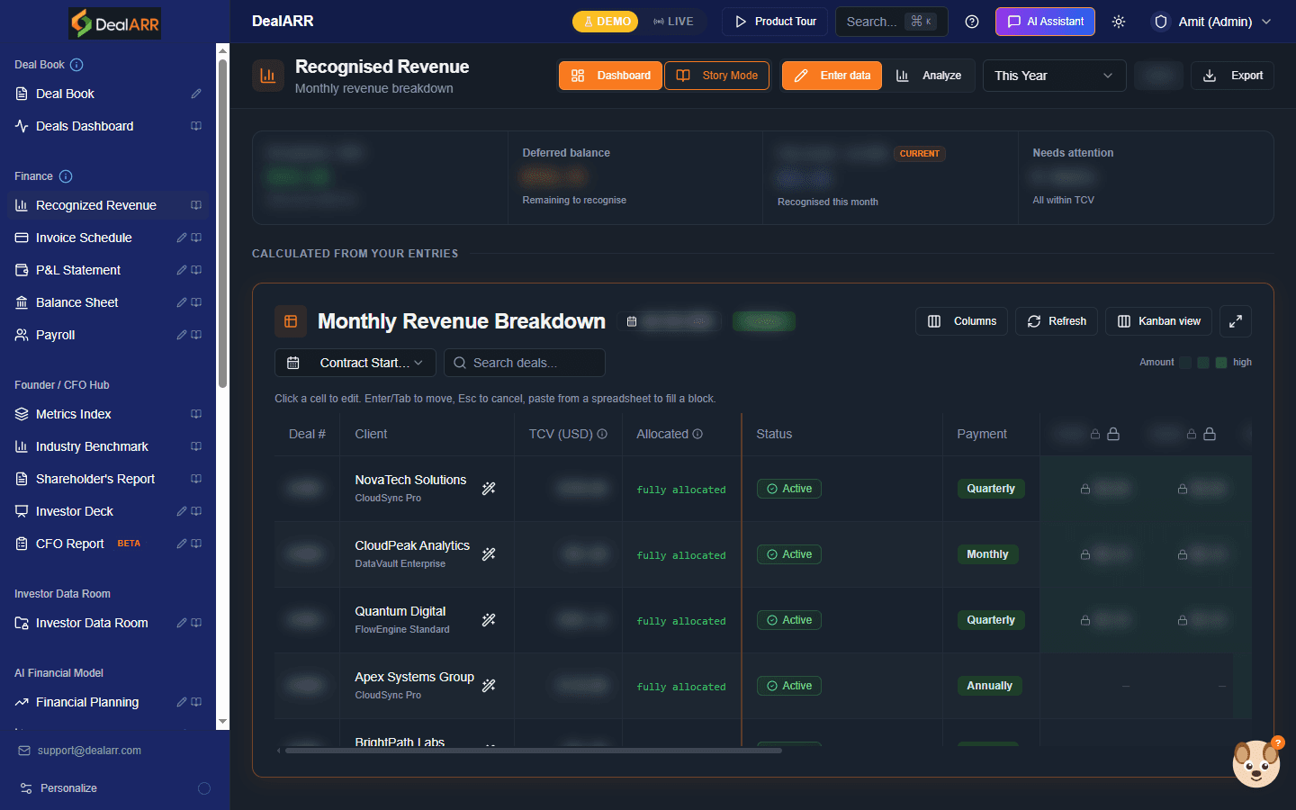Screen dimensions: 1296x810
Task: Click the edit pencil beside Balance Sheet
Action: (x=182, y=302)
